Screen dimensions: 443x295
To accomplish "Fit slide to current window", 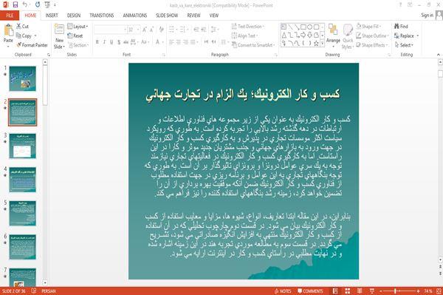I will pos(439,291).
